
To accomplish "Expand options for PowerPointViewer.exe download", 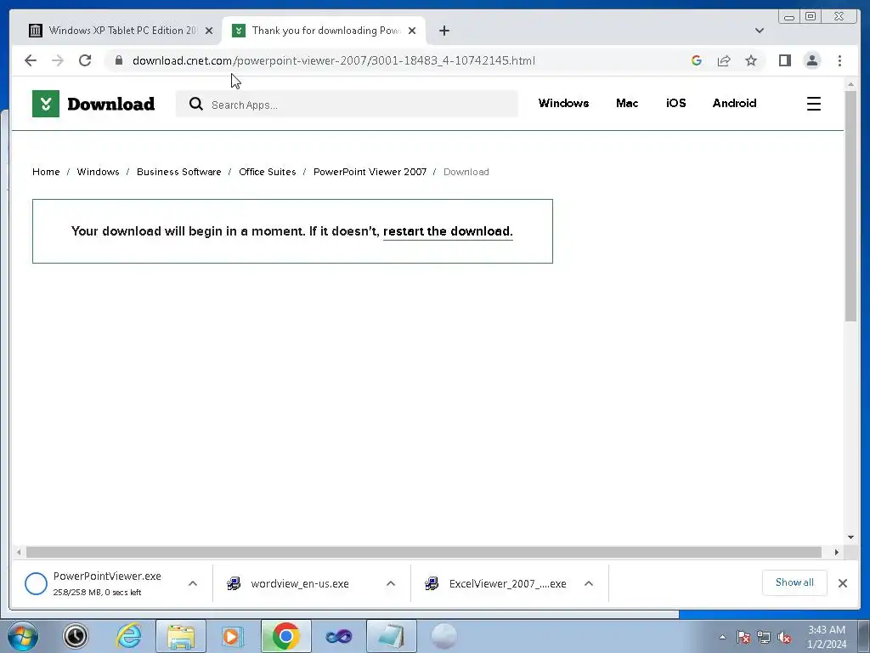I will tap(193, 583).
